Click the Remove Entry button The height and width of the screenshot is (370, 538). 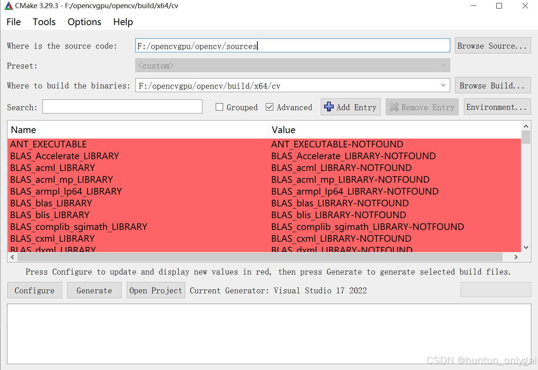pyautogui.click(x=422, y=107)
